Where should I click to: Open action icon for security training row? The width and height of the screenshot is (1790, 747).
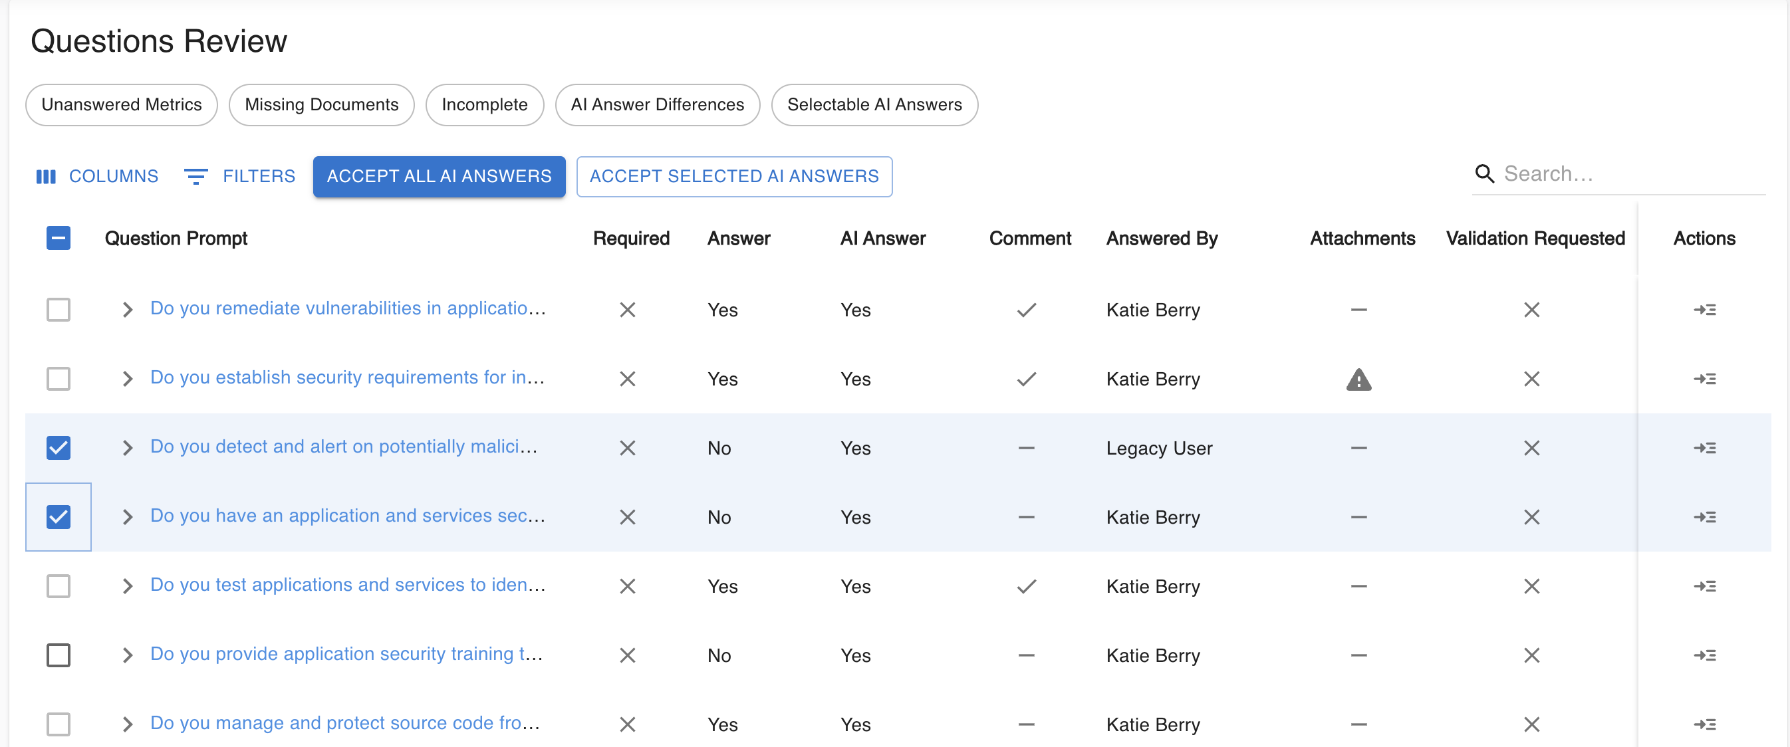coord(1704,655)
